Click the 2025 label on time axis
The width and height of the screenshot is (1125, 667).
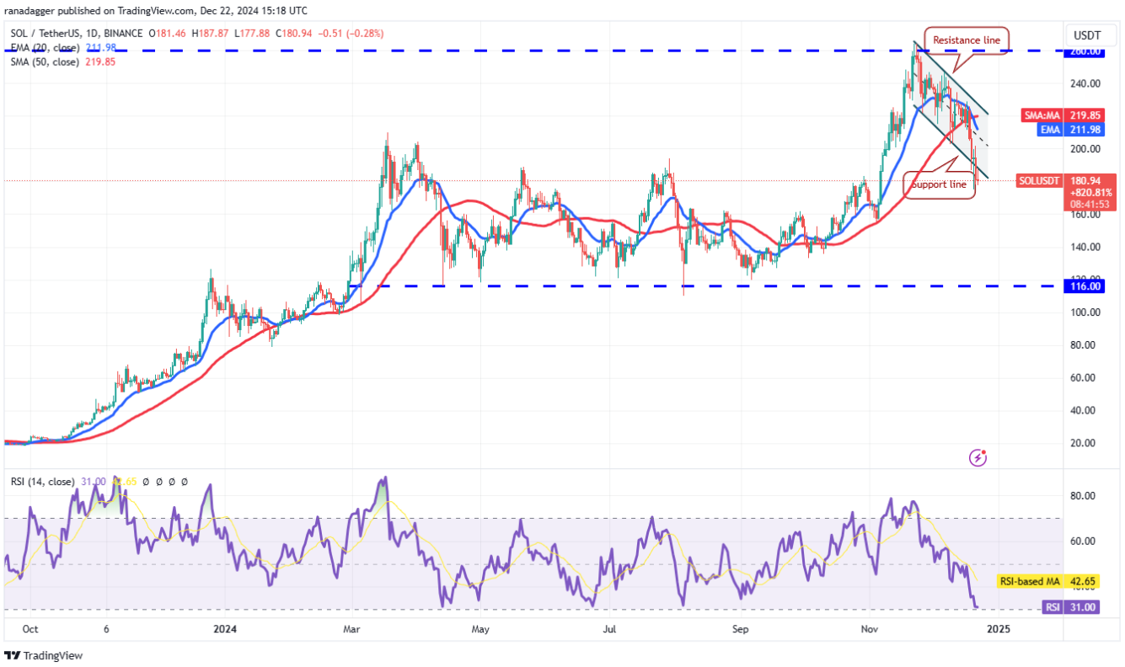tap(998, 629)
